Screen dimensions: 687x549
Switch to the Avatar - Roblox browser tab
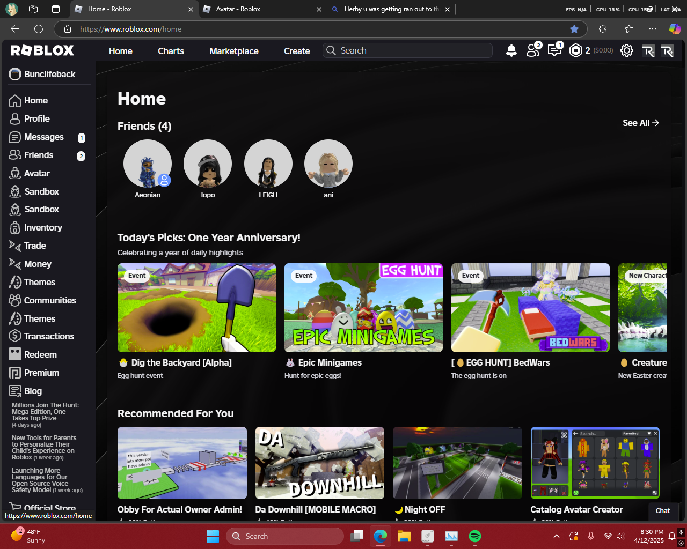(262, 9)
